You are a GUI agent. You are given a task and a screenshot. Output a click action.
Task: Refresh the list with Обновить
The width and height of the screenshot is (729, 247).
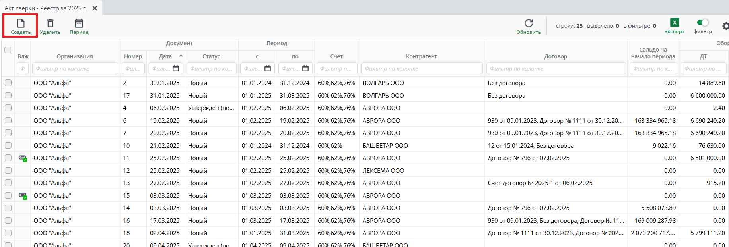click(x=529, y=23)
